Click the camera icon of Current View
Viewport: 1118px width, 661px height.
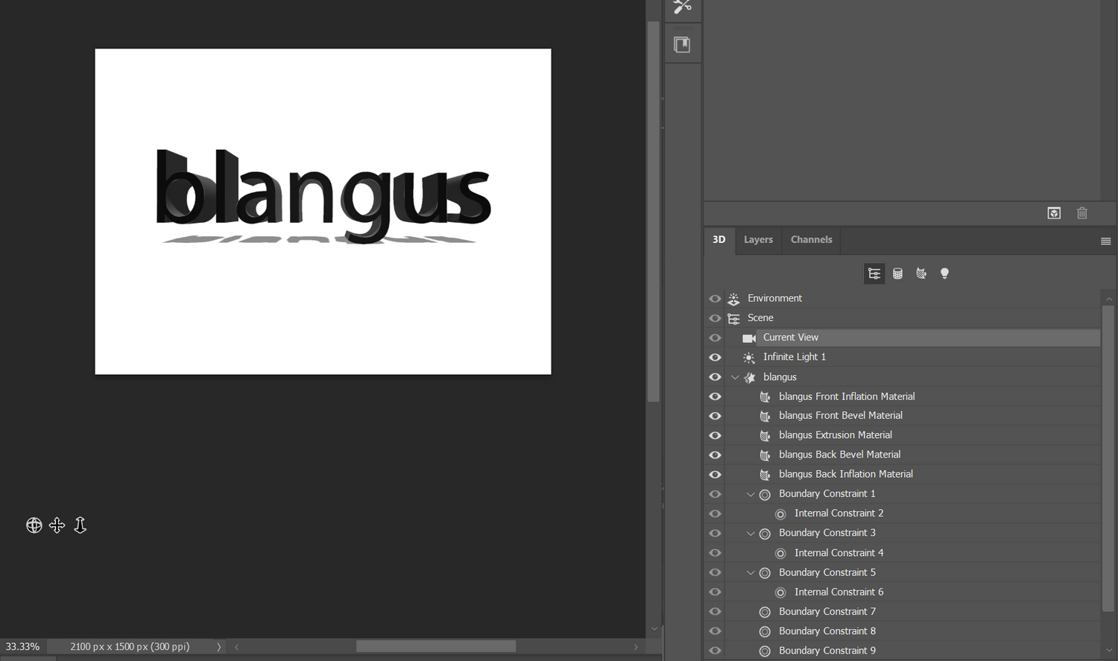click(749, 338)
